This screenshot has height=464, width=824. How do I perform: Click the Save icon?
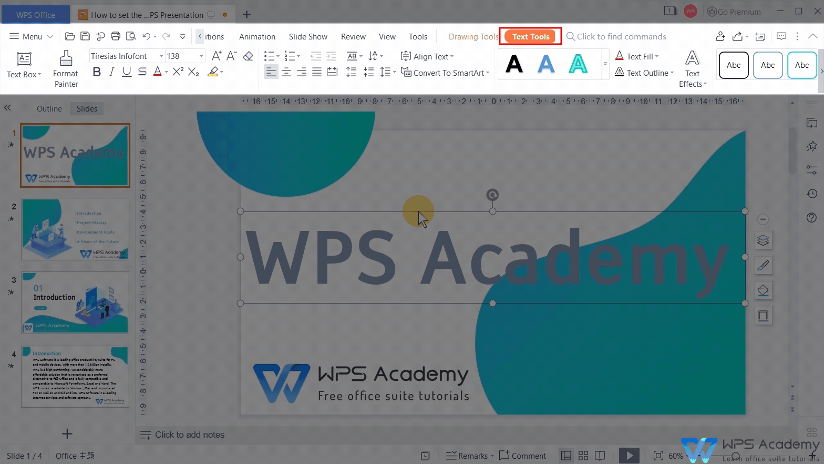[85, 36]
